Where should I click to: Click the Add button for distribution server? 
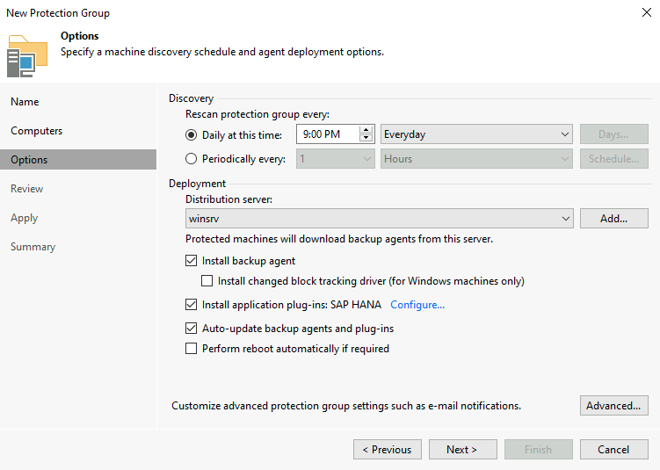[613, 218]
